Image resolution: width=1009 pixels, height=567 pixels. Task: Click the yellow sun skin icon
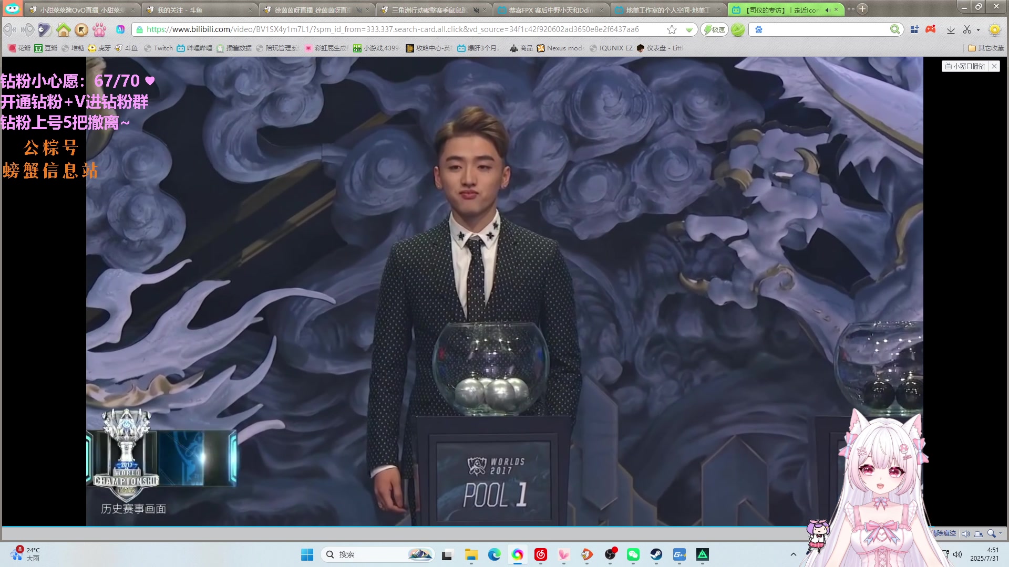coord(995,30)
